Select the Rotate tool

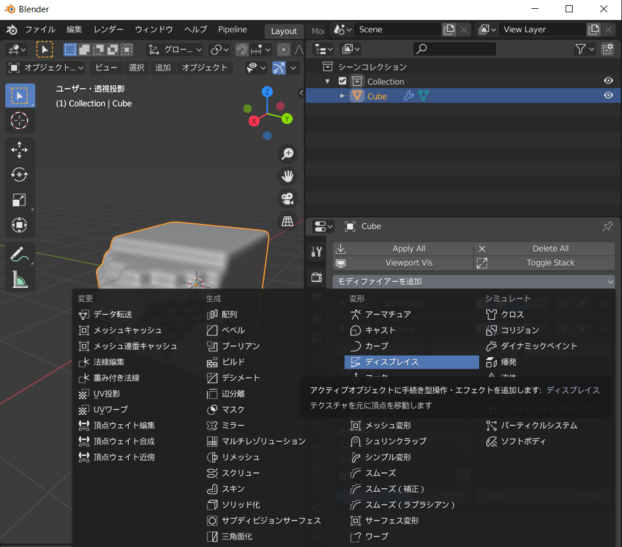(20, 175)
